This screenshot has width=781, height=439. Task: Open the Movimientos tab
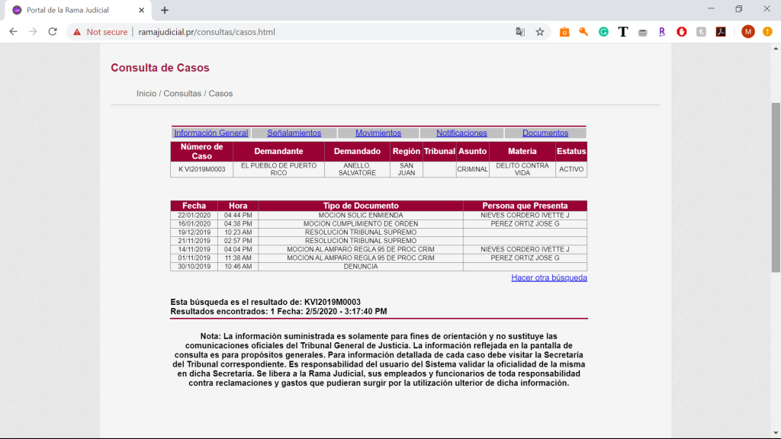pos(378,133)
